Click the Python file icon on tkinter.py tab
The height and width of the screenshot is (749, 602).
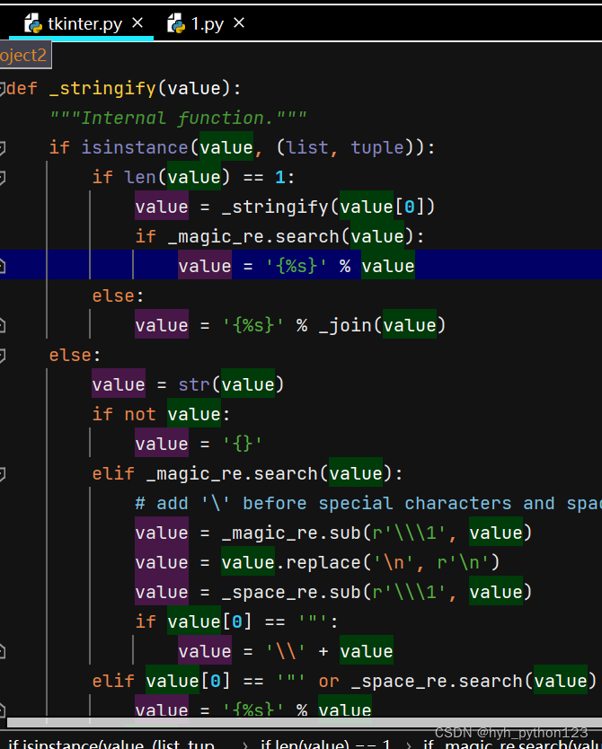coord(33,23)
